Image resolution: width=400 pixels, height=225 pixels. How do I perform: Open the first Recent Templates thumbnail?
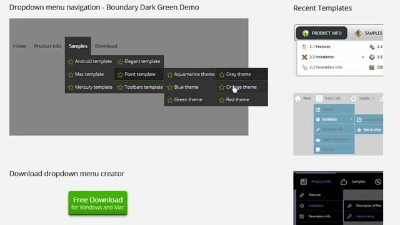pyautogui.click(x=338, y=51)
